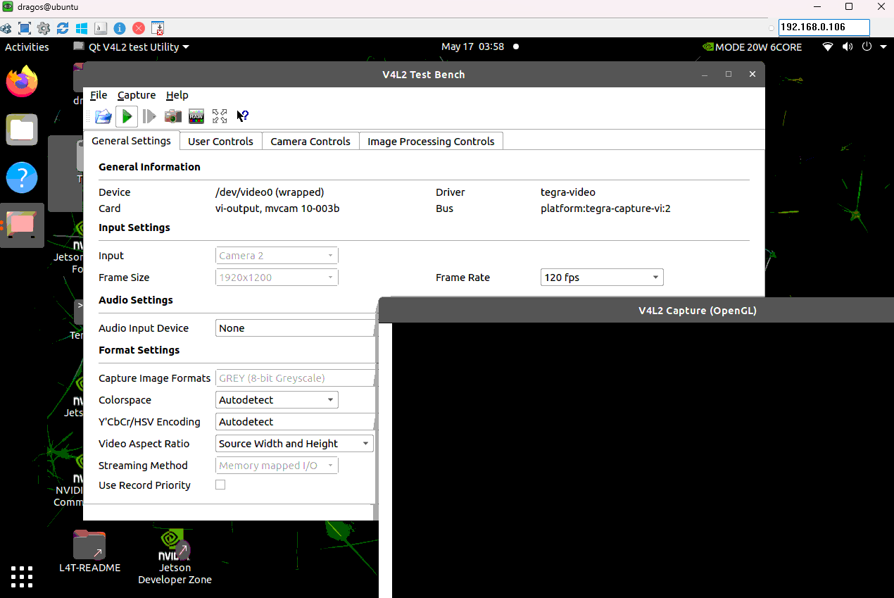Viewport: 894px width, 598px height.
Task: Open Firefox from the Ubuntu dock
Action: point(22,82)
